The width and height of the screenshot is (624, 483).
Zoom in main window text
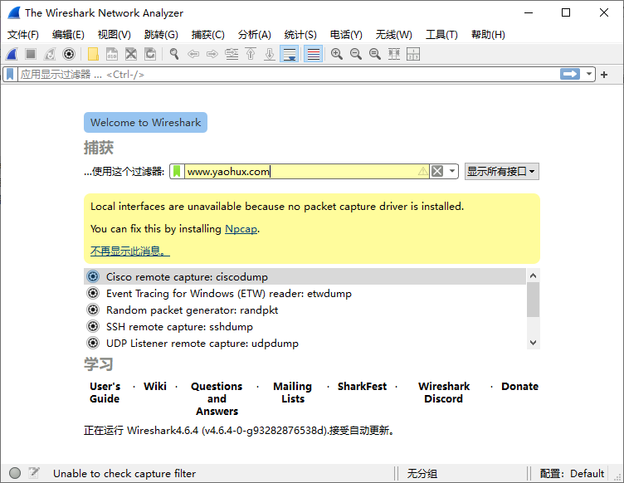(337, 54)
